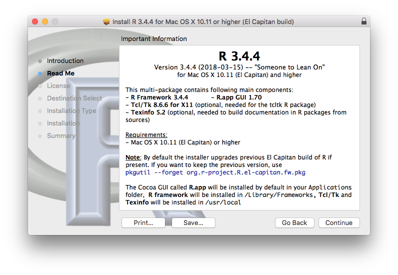This screenshot has width=398, height=275.
Task: Minimize the installer with the yellow button
Action: 45,21
